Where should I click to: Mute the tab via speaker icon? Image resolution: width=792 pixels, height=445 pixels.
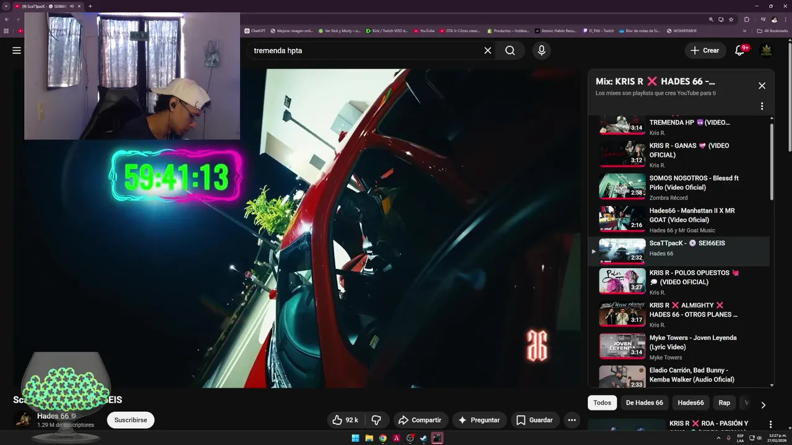click(72, 6)
